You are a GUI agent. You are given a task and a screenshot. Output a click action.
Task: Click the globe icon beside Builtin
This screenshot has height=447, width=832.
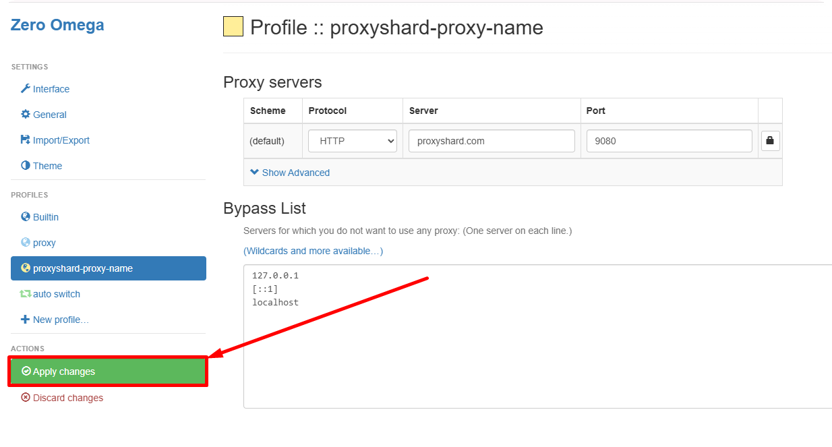click(26, 217)
